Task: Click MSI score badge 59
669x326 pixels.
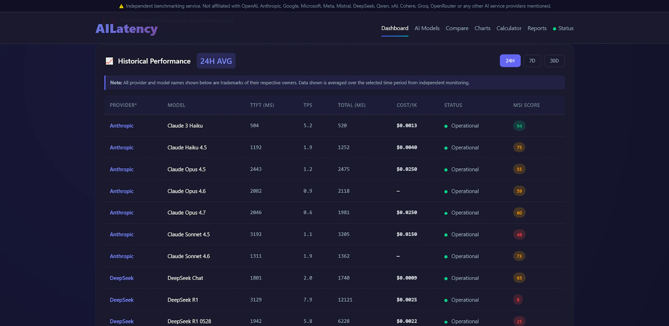Action: click(x=519, y=191)
